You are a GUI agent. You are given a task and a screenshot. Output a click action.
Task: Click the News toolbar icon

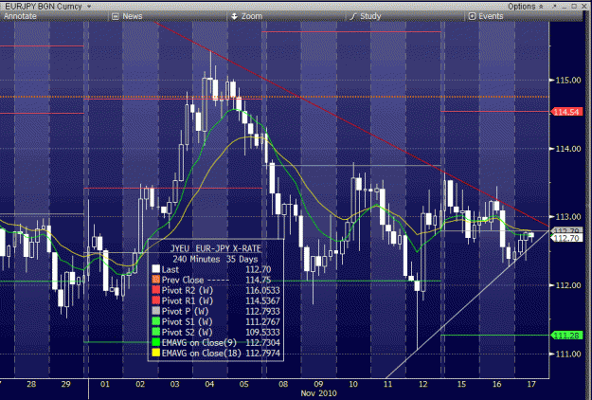click(116, 16)
